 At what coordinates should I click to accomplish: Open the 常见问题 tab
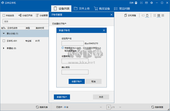coord(122,9)
